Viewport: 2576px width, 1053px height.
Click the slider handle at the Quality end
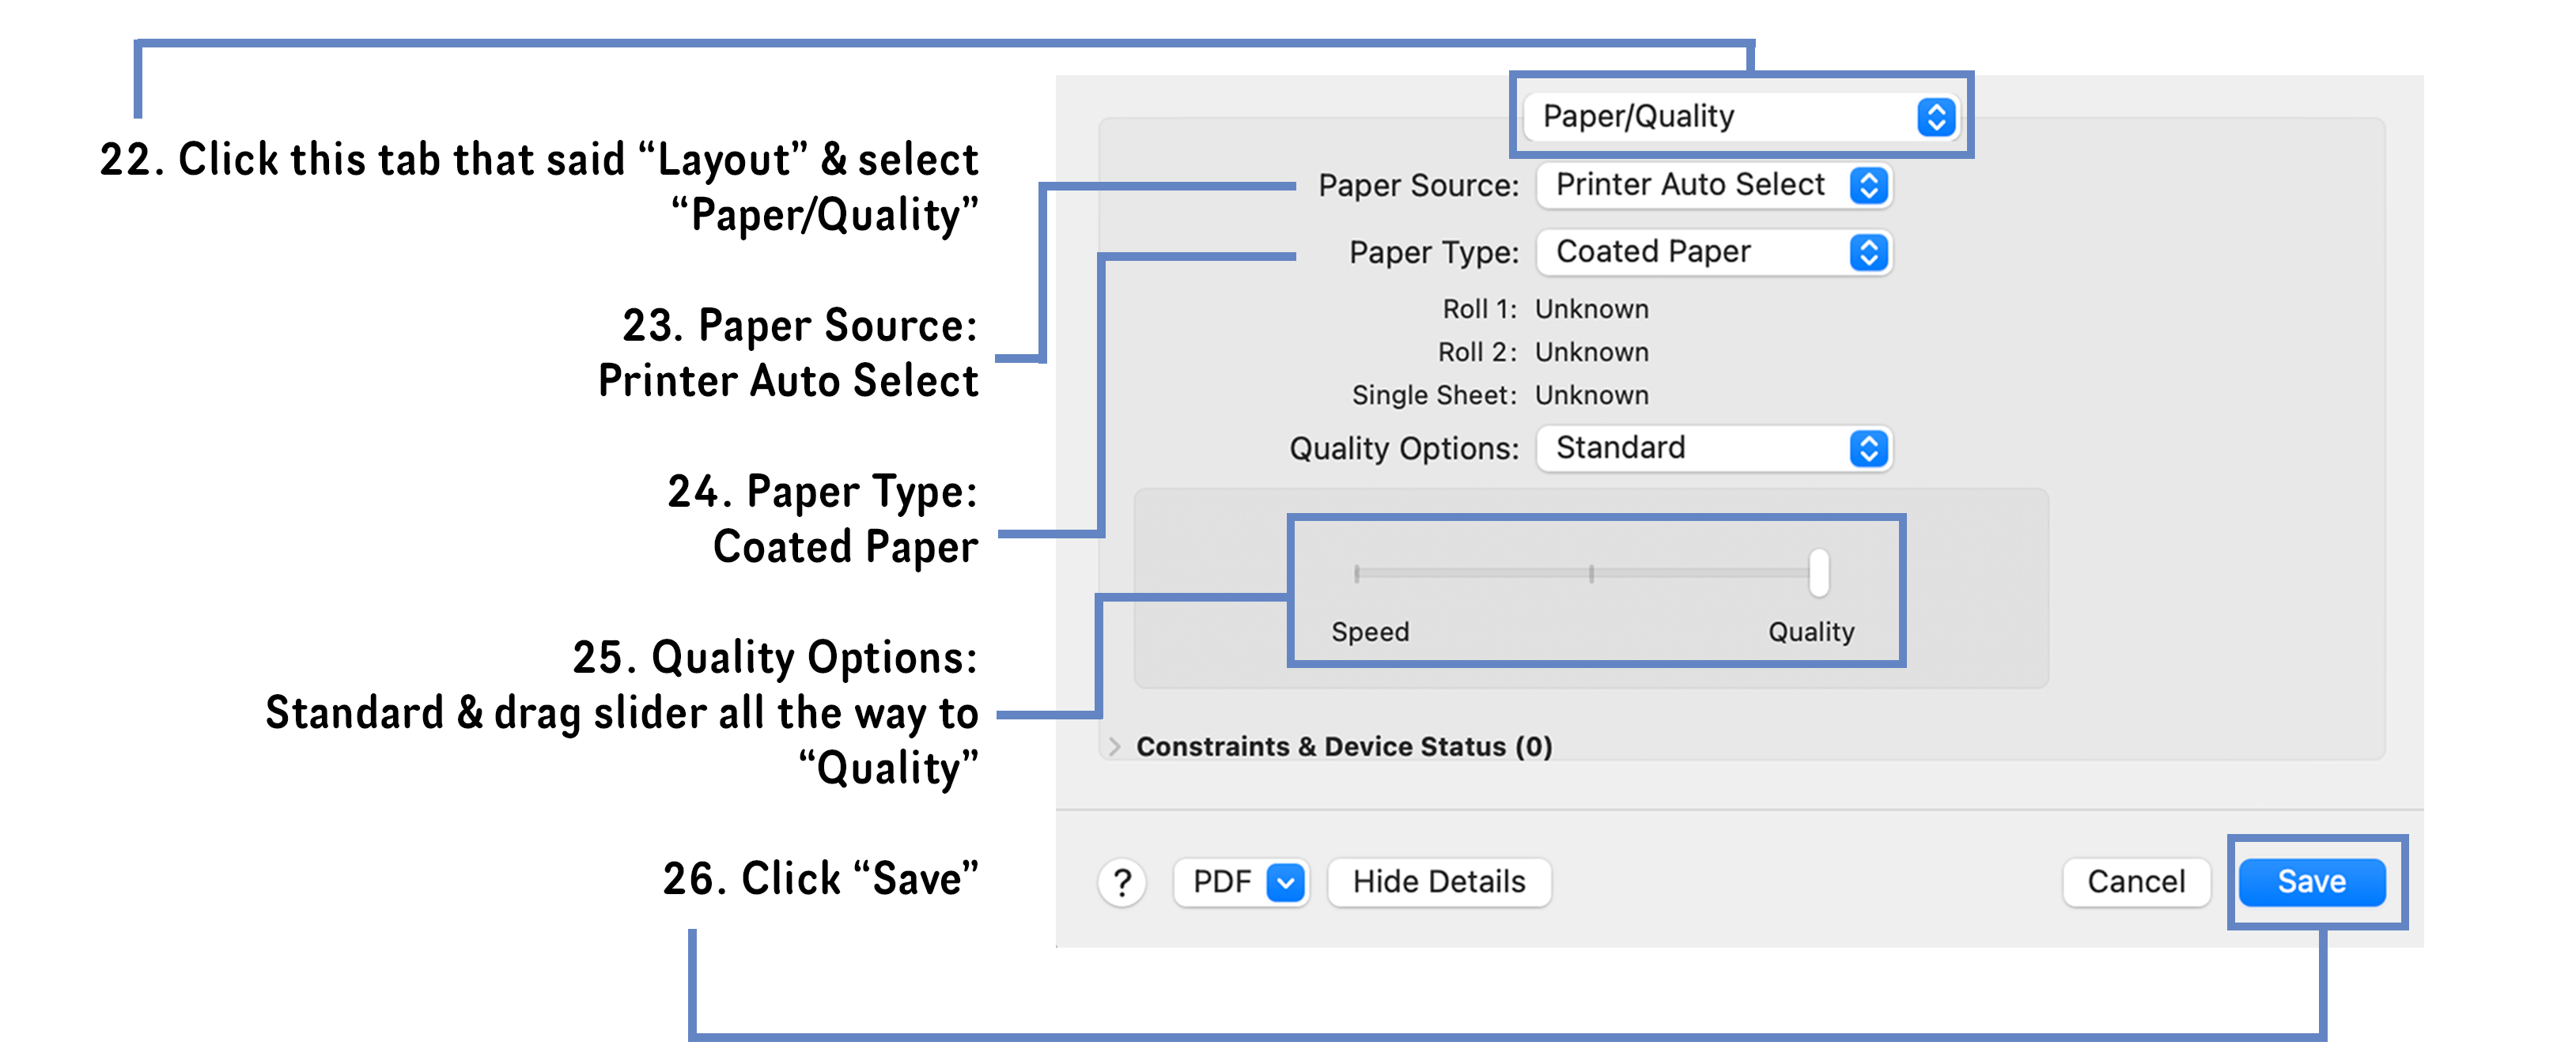pyautogui.click(x=1819, y=572)
